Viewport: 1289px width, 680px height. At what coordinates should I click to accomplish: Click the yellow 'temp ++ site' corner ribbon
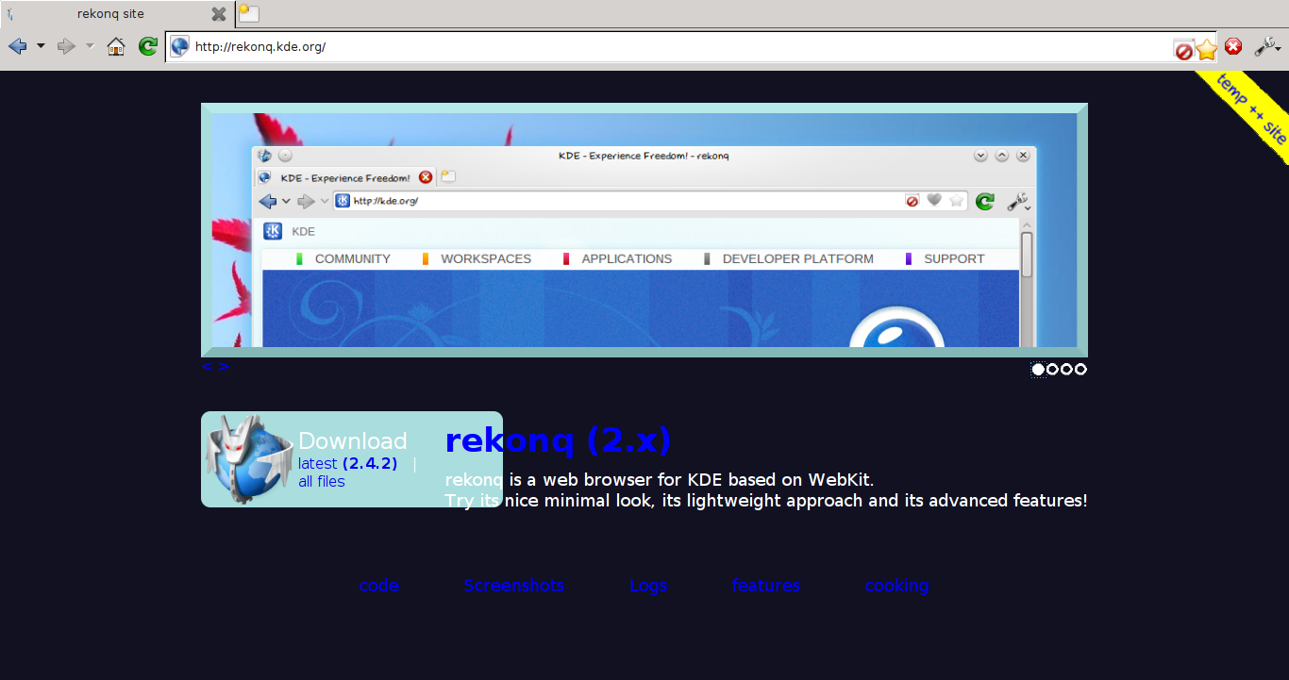pos(1252,108)
